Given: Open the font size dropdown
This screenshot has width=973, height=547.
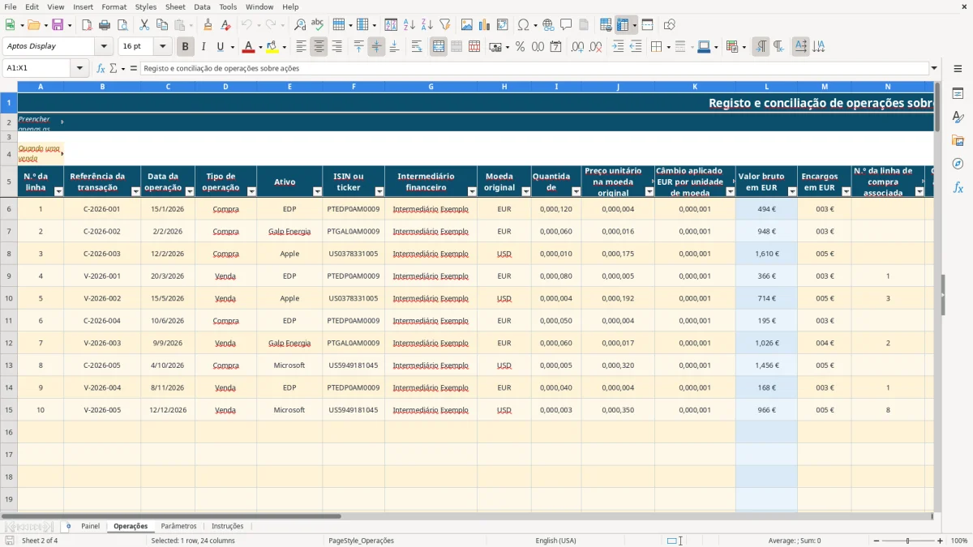Looking at the screenshot, I should pos(163,46).
